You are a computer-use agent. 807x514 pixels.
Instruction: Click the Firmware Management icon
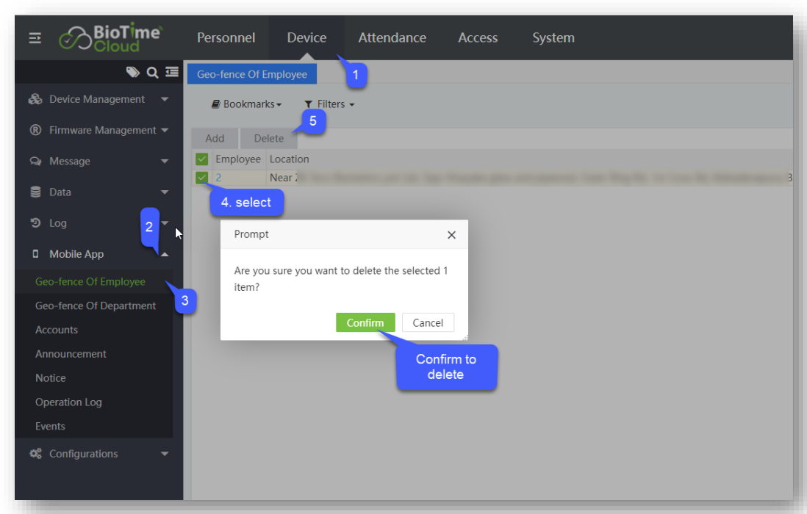tap(35, 130)
